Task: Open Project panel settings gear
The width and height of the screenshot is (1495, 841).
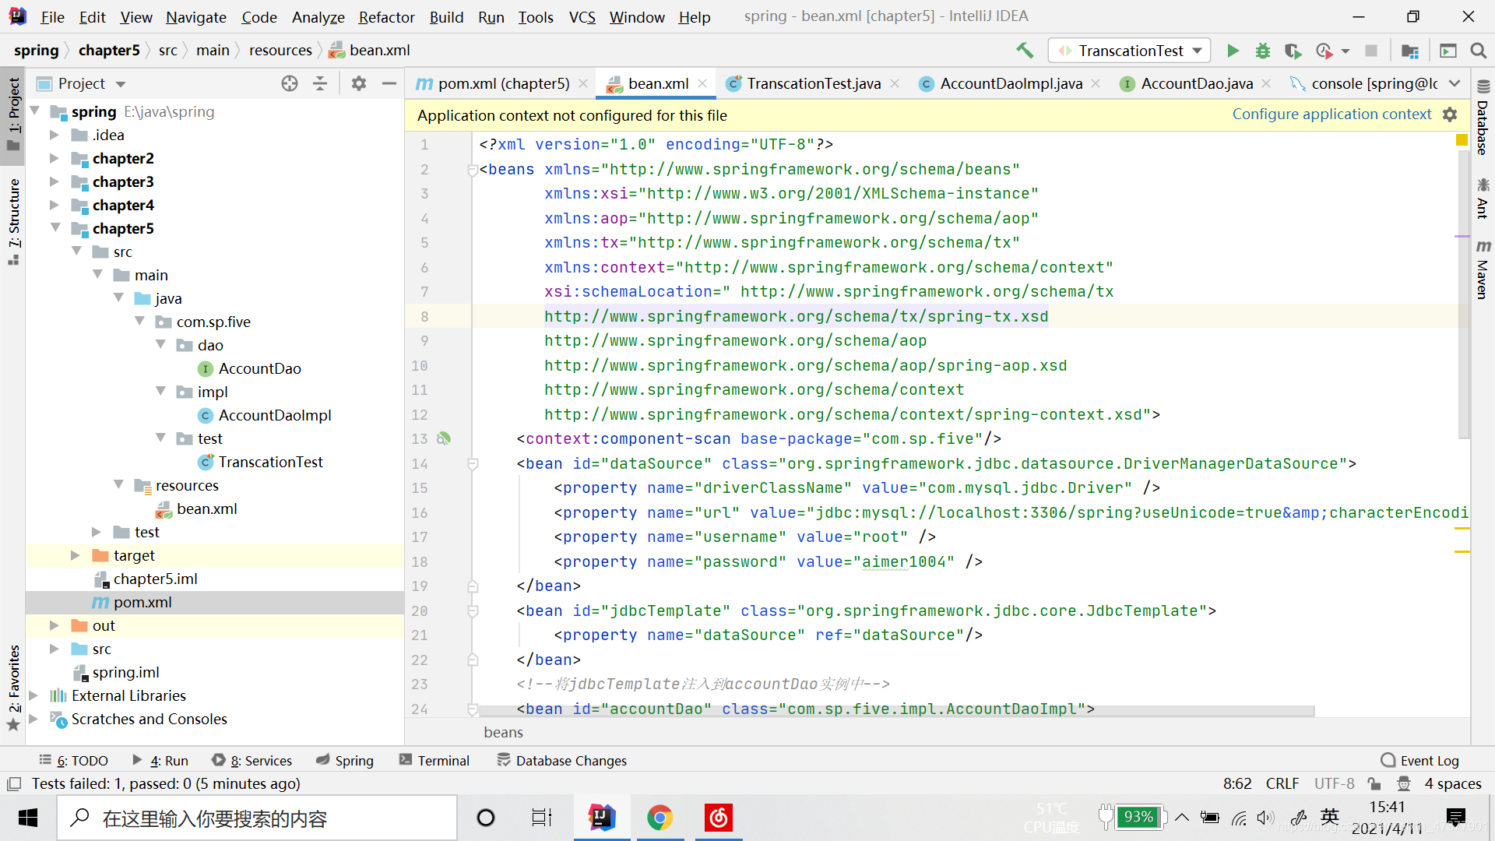Action: click(358, 83)
